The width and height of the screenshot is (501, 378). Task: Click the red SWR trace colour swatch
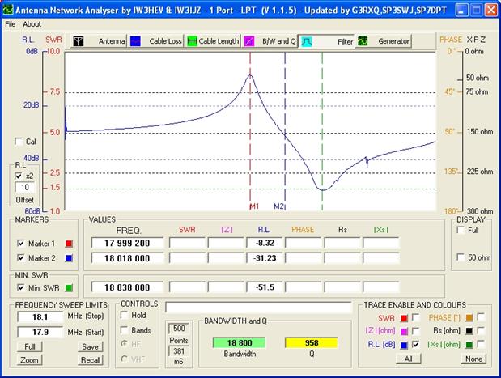[x=403, y=317]
